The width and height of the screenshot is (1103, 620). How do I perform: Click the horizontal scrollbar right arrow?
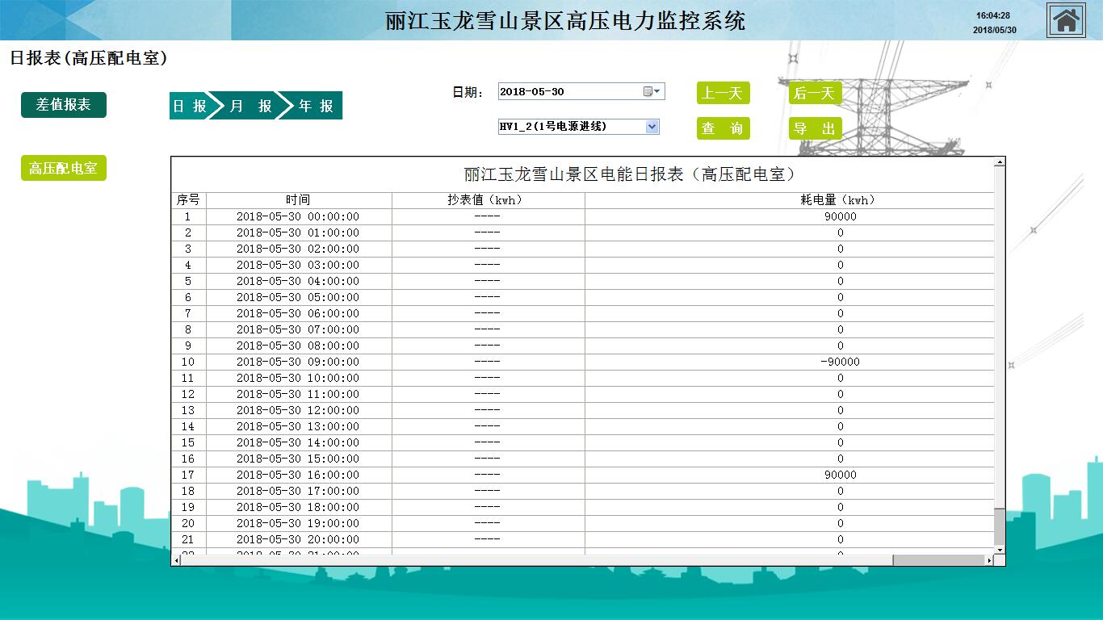(989, 559)
